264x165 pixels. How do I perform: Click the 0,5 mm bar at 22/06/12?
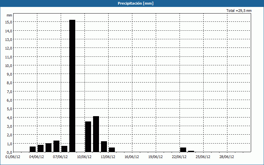point(183,150)
